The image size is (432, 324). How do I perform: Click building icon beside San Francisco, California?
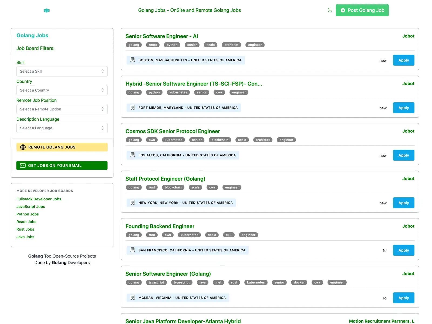pyautogui.click(x=133, y=250)
